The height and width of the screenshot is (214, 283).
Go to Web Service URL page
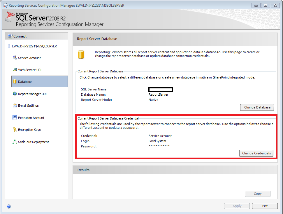(x=30, y=70)
